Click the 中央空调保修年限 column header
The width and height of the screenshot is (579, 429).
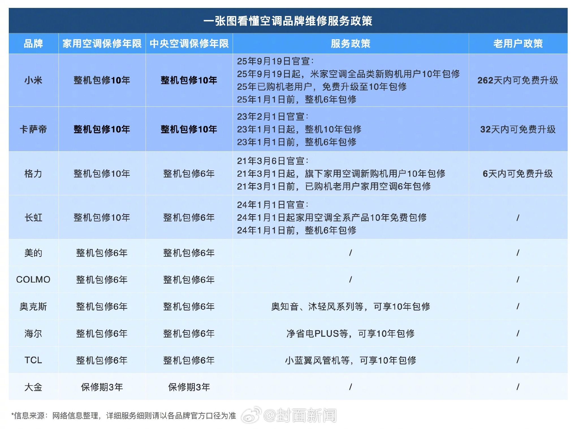point(189,43)
